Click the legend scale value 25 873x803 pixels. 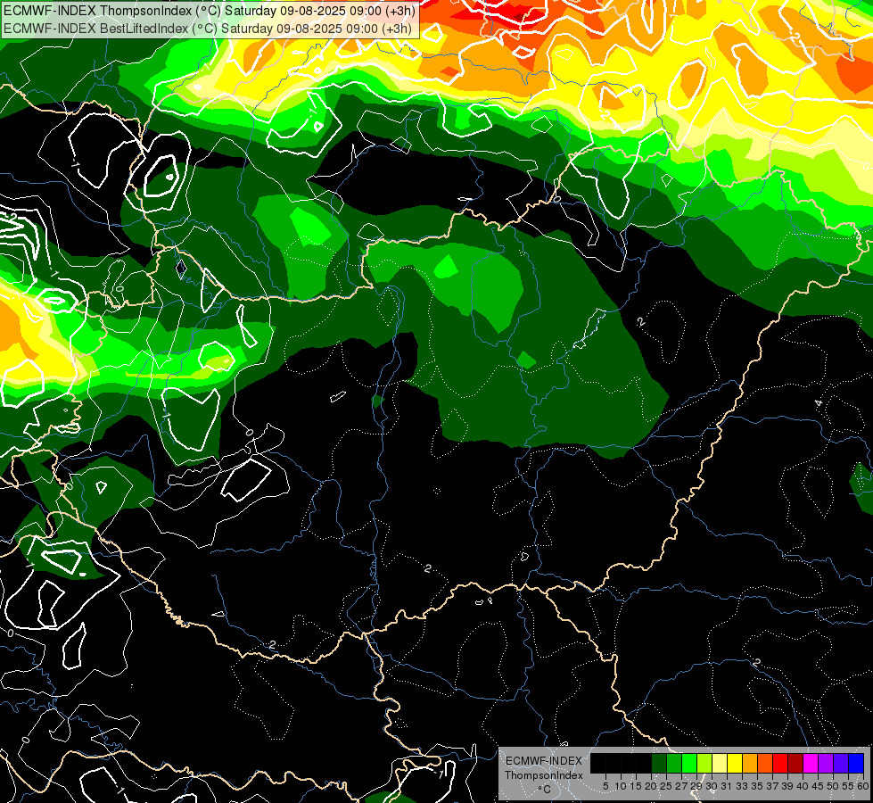(x=666, y=786)
